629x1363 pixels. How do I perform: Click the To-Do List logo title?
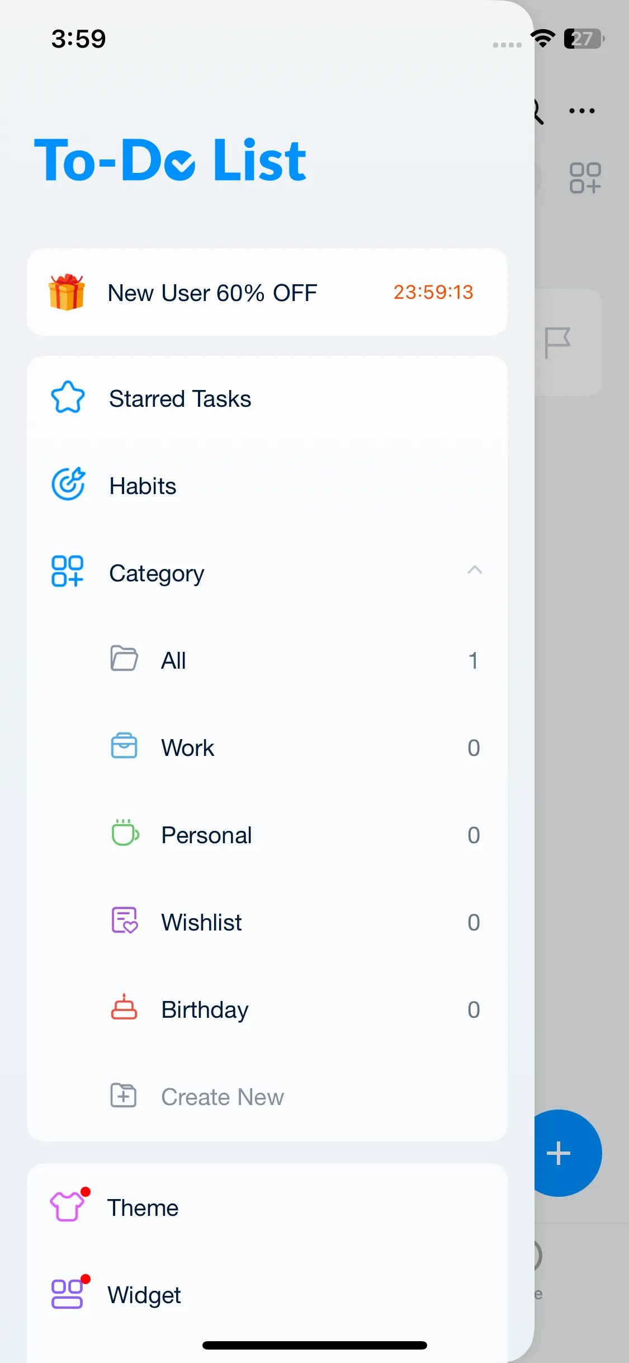[170, 161]
